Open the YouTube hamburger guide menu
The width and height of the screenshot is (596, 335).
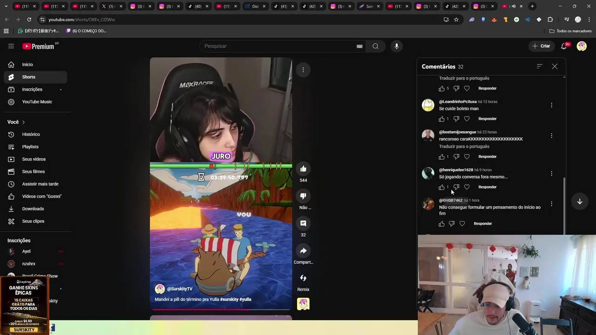pos(11,46)
